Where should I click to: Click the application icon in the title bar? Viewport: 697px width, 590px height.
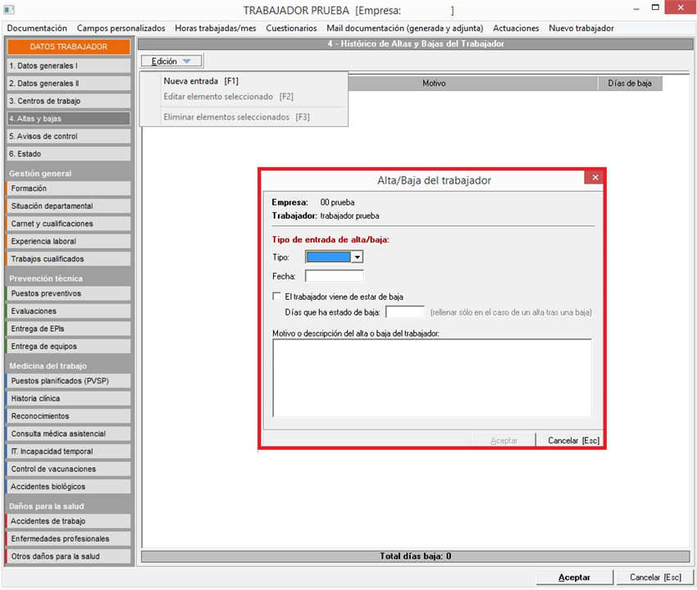9,9
